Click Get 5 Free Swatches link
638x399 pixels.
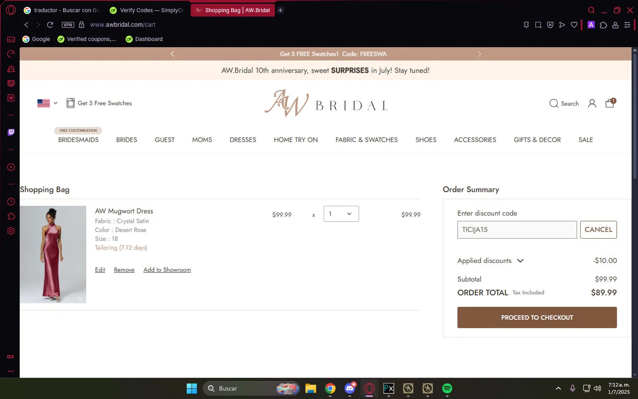coord(99,103)
